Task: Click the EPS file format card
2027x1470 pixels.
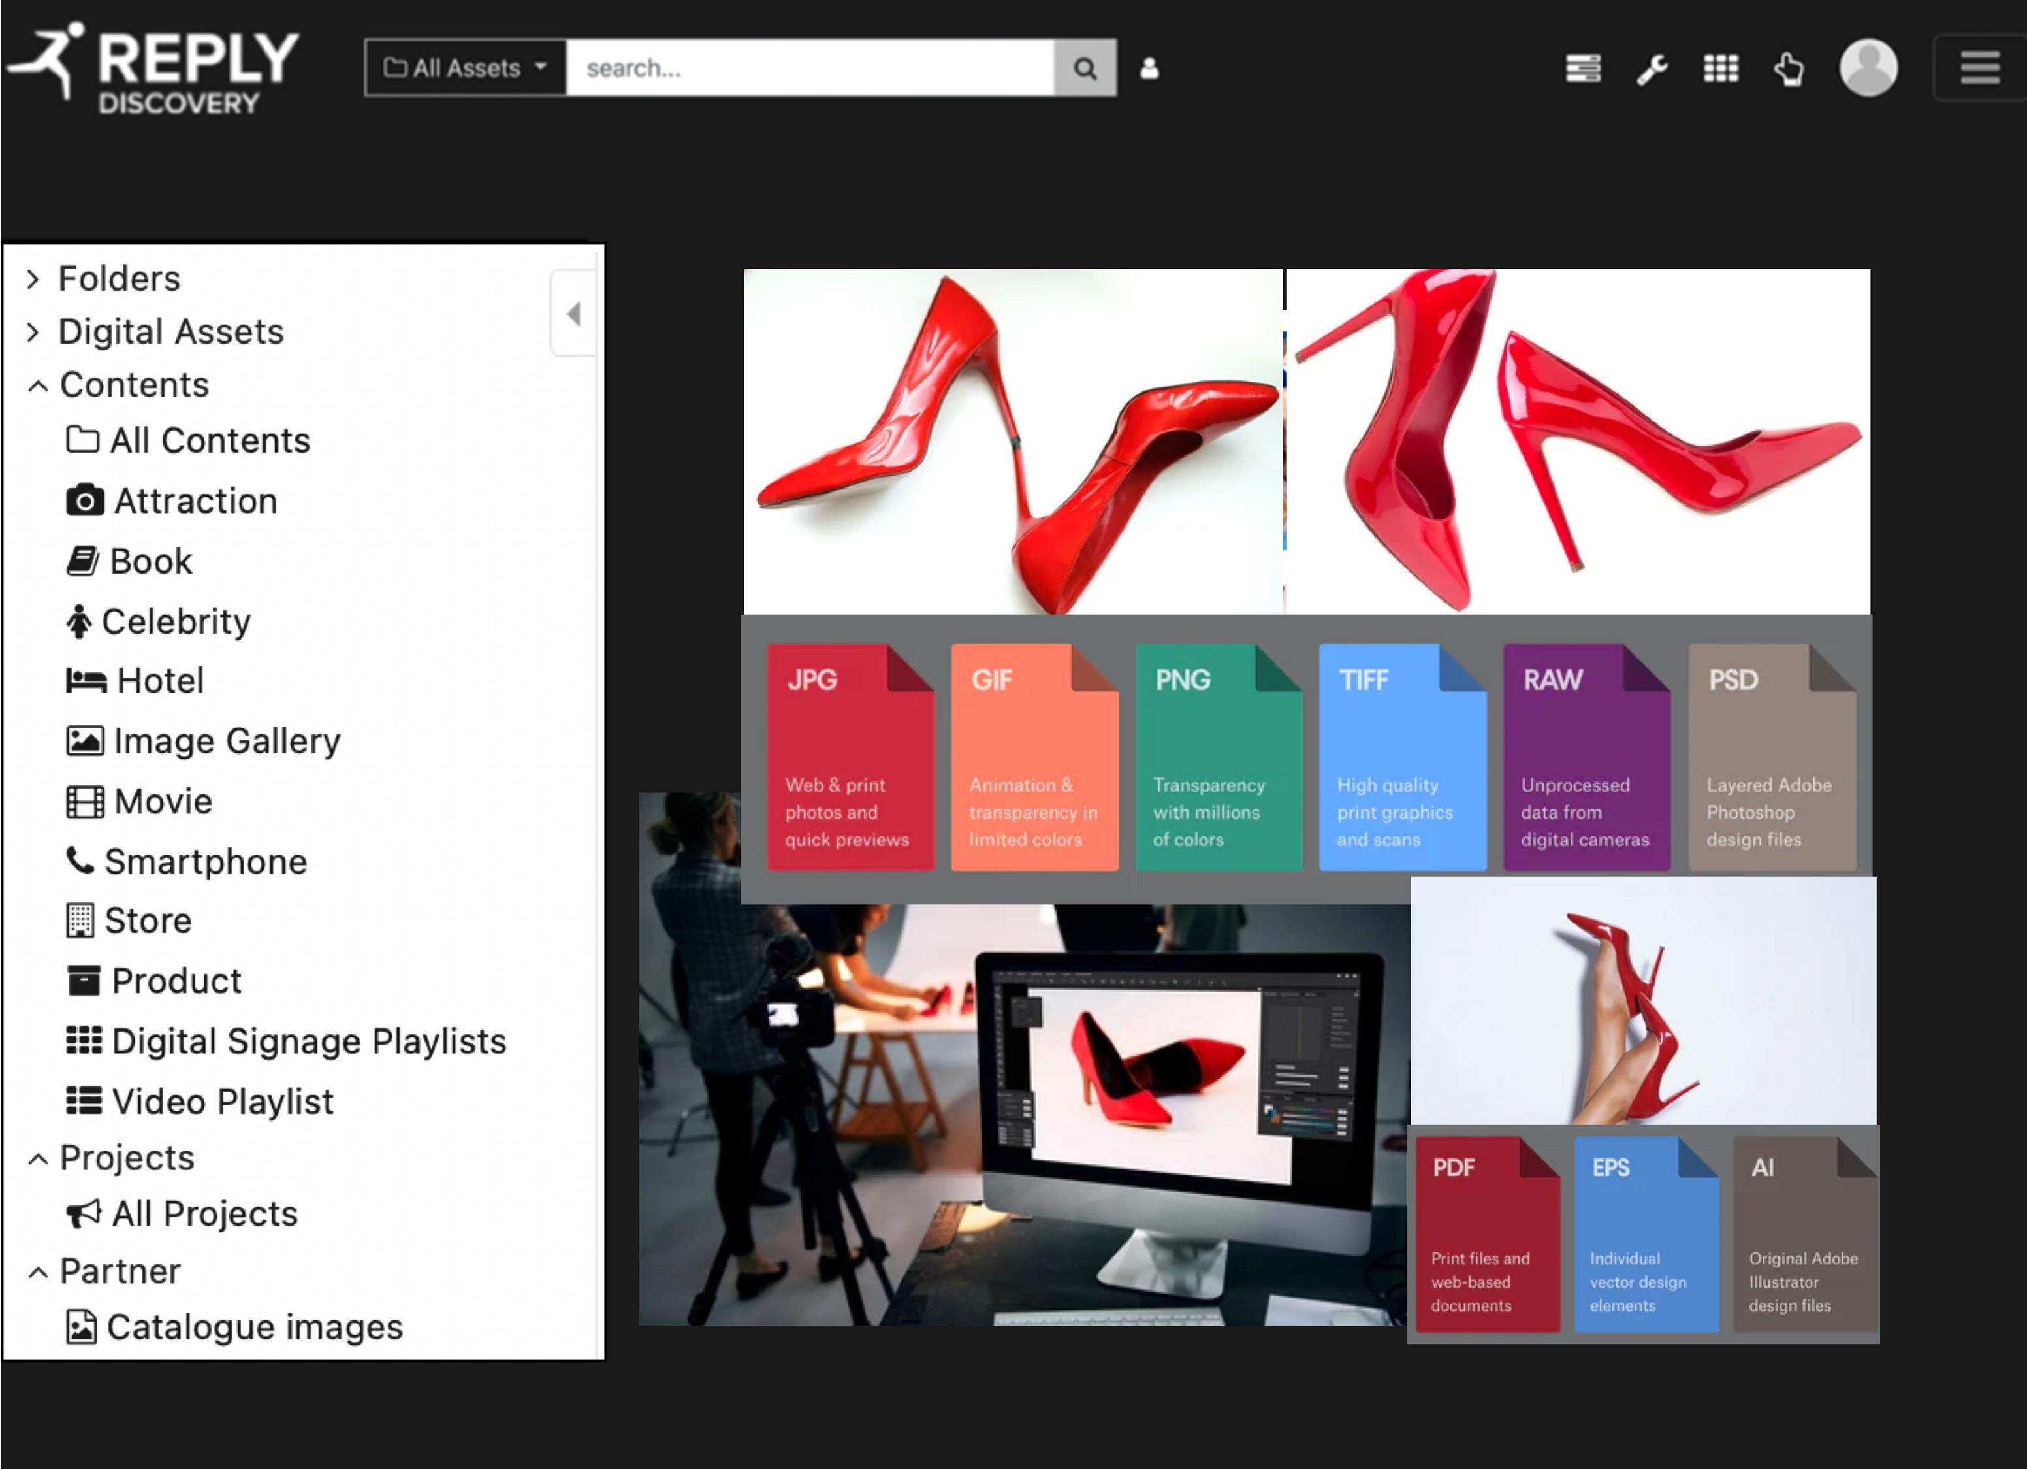Action: (1646, 1234)
